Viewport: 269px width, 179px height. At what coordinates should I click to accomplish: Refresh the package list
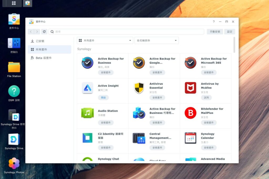coord(44,32)
